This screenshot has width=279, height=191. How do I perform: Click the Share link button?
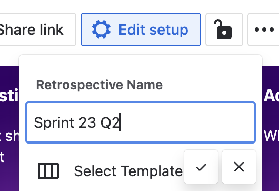pos(36,30)
